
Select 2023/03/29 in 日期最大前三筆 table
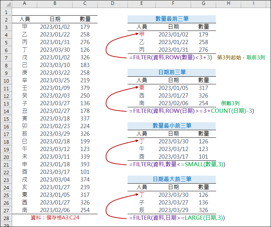pyautogui.click(x=173, y=210)
